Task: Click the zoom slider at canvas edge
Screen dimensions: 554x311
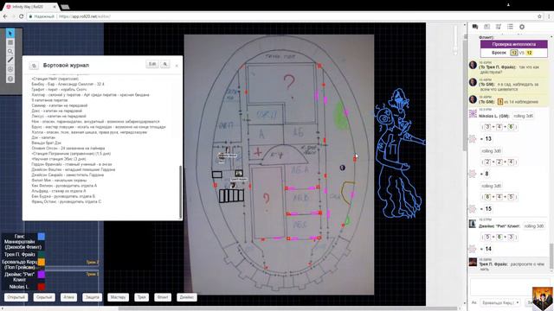Action: pyautogui.click(x=455, y=40)
